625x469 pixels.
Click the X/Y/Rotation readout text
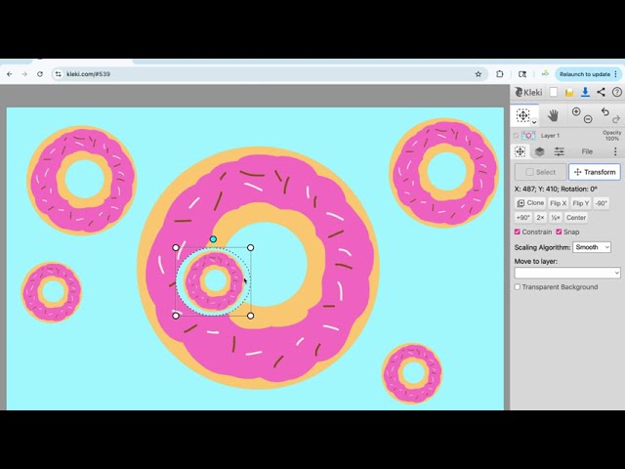[556, 189]
